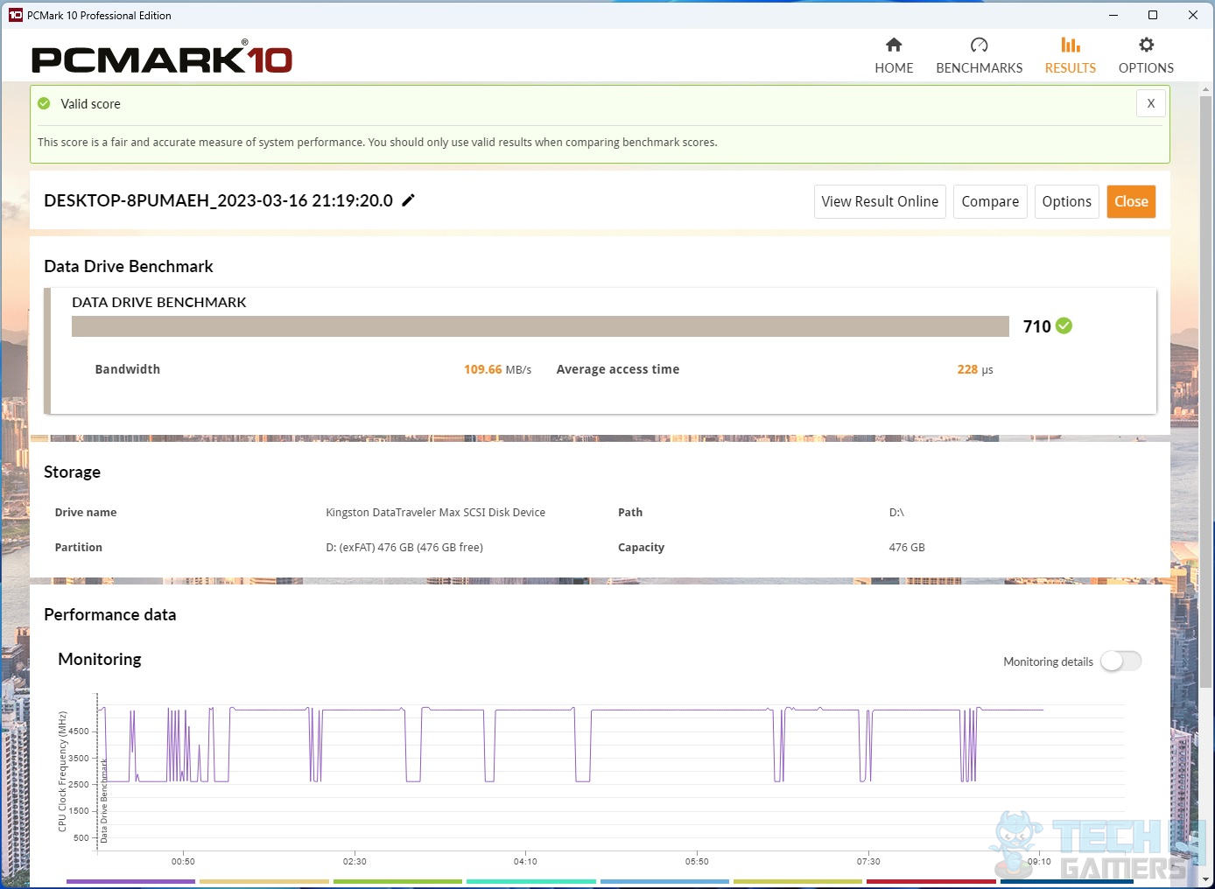Open the BENCHMARKS tab
The height and width of the screenshot is (889, 1215).
979,56
